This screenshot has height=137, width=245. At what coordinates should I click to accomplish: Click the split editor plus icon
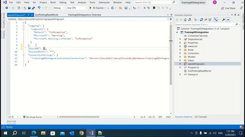[x=171, y=19]
